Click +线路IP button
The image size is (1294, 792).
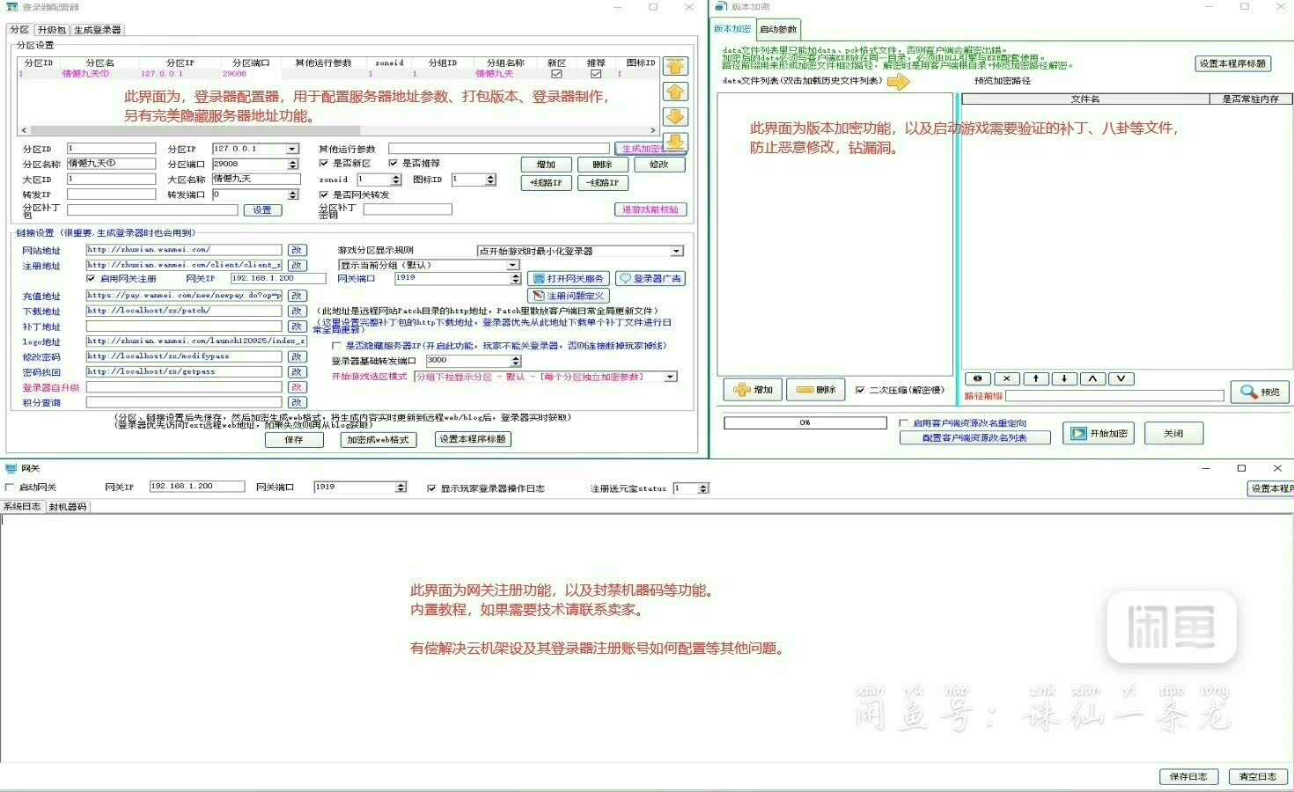[x=547, y=183]
